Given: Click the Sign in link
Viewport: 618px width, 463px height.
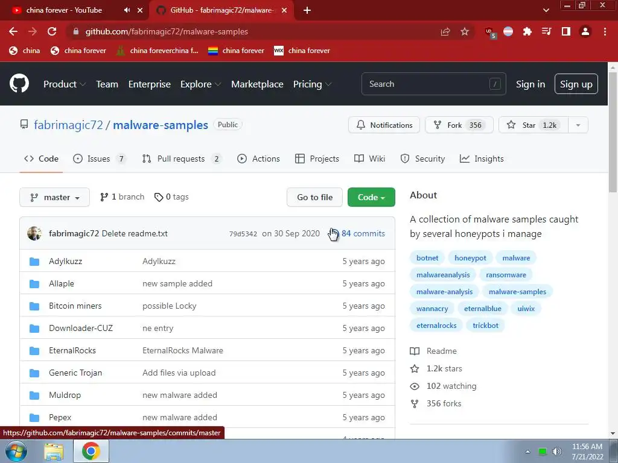Looking at the screenshot, I should coord(530,84).
